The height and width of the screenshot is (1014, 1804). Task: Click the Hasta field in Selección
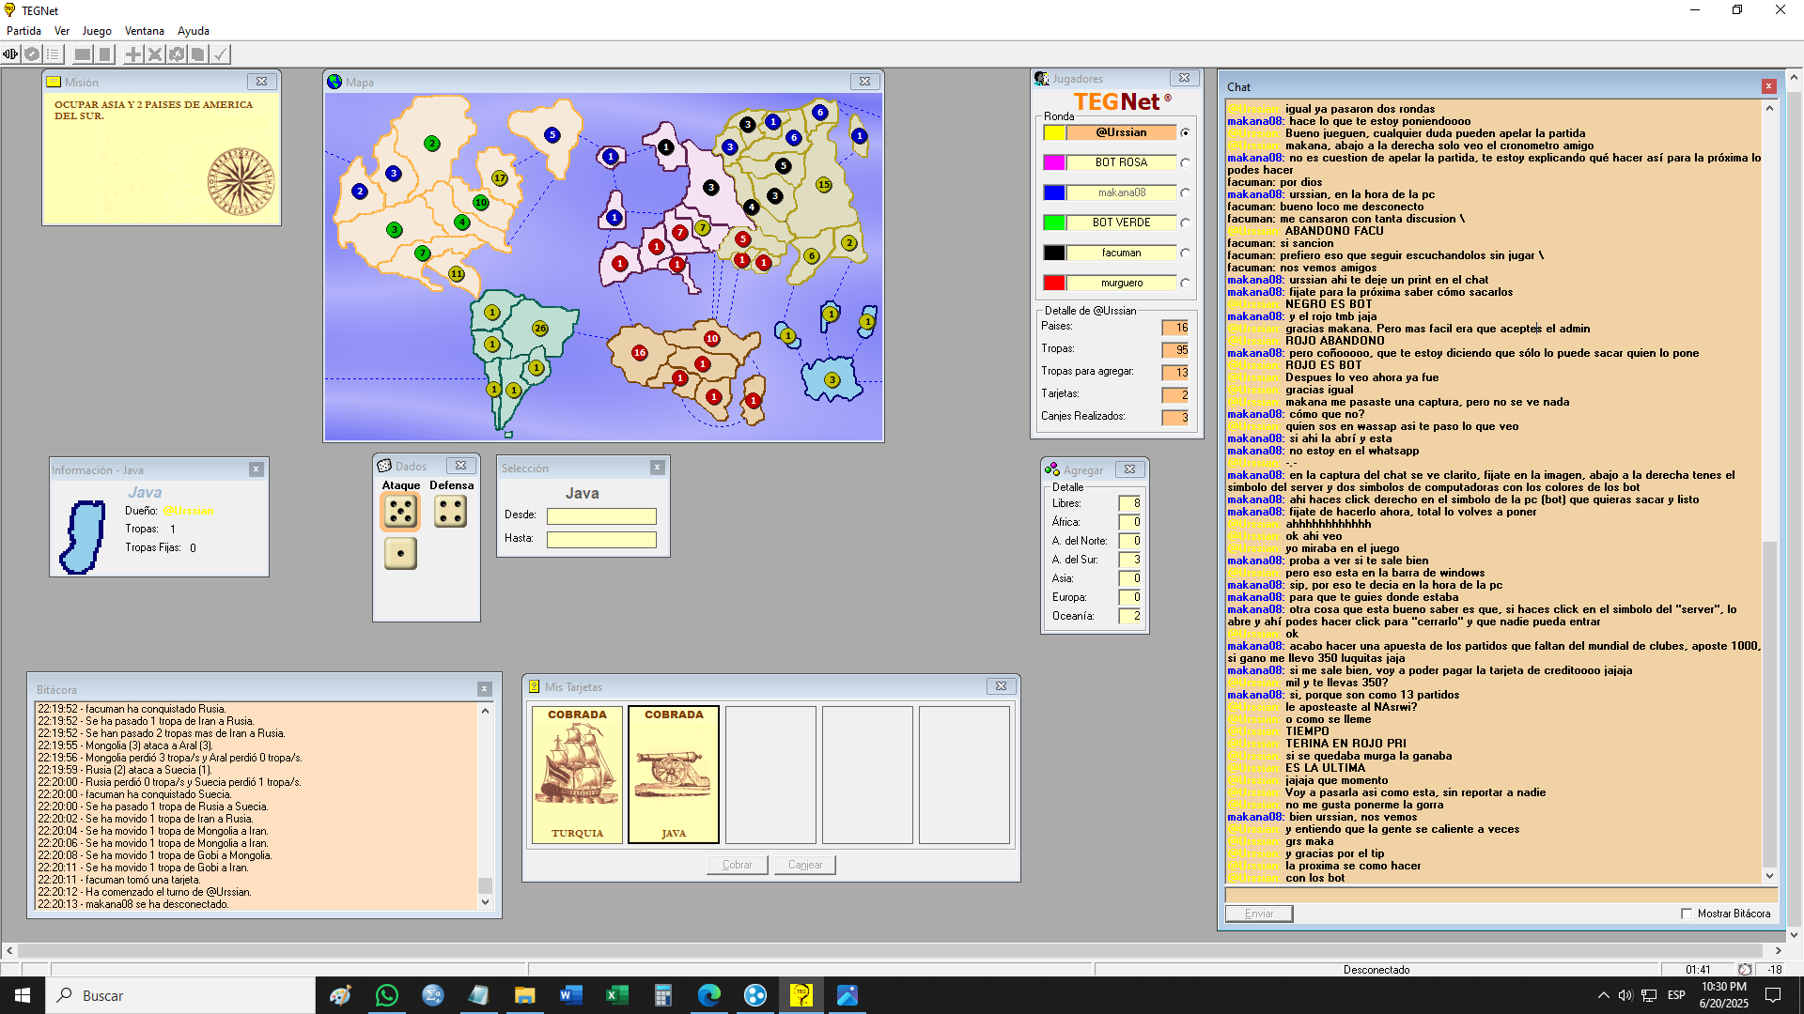point(601,540)
